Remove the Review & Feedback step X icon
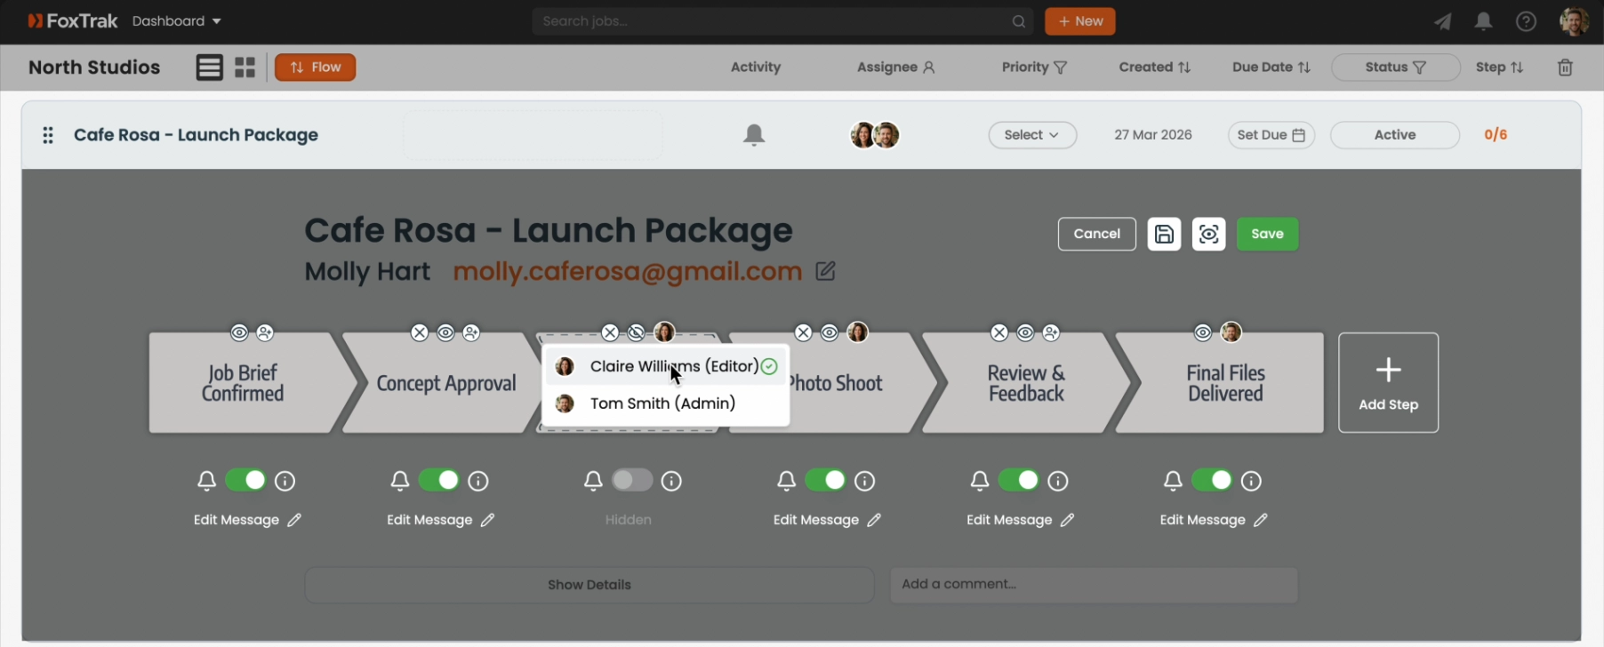Viewport: 1604px width, 647px height. (999, 332)
